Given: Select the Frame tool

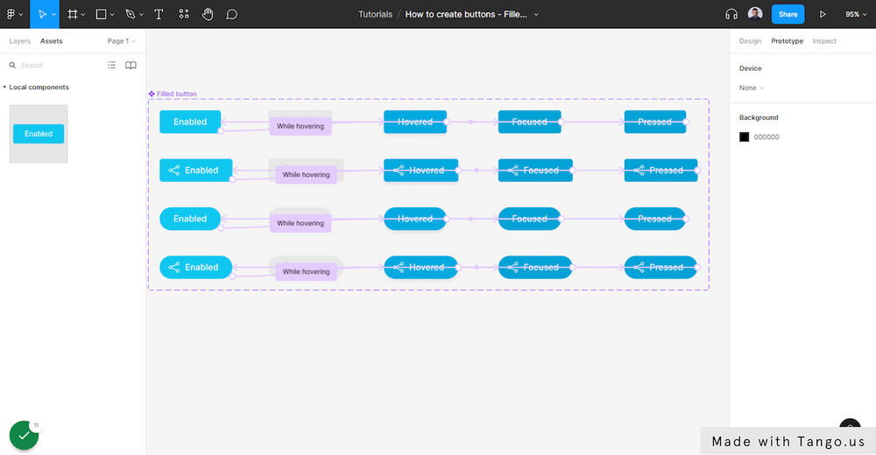Looking at the screenshot, I should click(x=73, y=14).
